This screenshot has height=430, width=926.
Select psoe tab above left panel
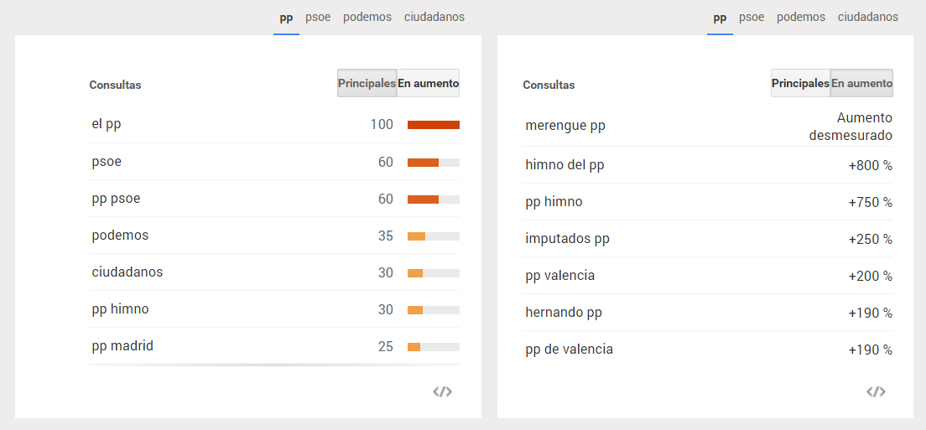[318, 18]
